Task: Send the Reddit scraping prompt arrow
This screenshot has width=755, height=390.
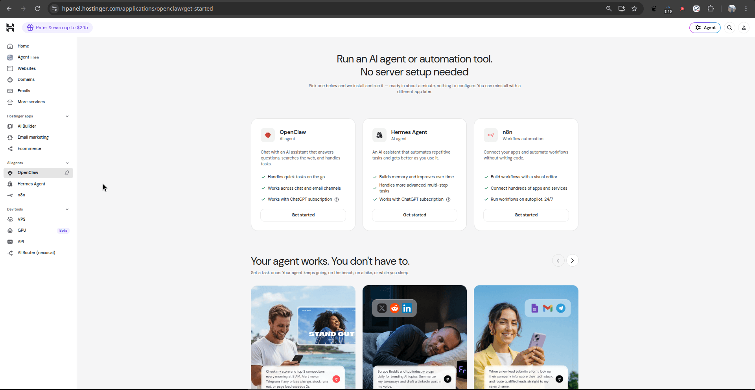Action: [447, 379]
